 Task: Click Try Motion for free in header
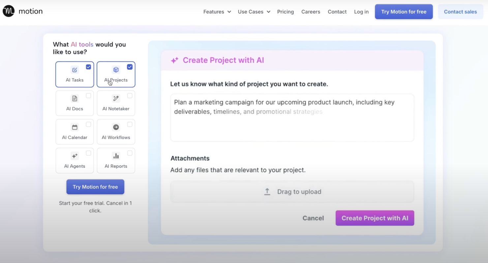pos(404,12)
